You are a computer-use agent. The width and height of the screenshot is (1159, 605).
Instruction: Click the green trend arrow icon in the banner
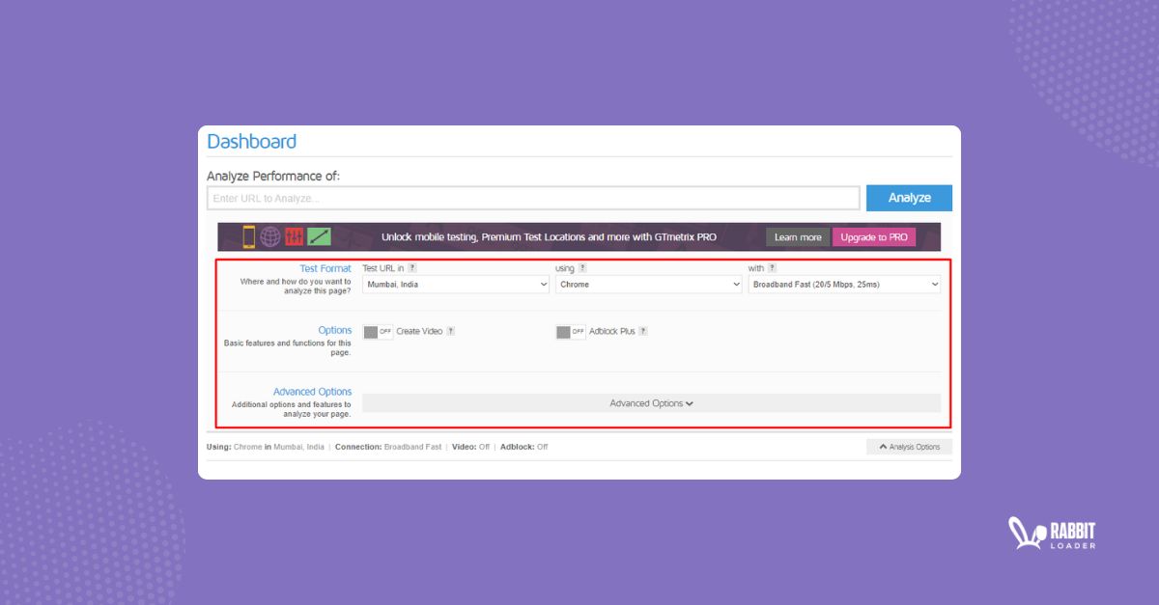(317, 236)
